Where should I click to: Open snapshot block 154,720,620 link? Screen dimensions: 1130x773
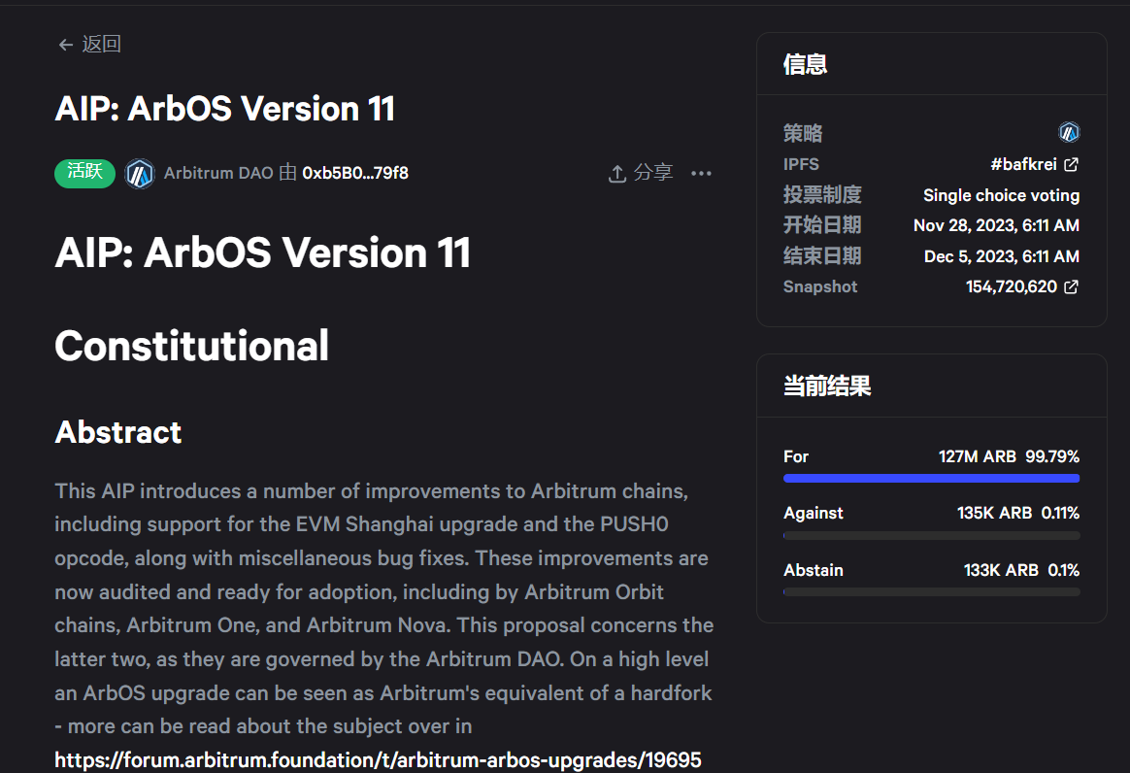tap(1011, 287)
